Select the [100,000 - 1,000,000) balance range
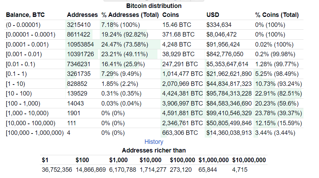 click(x=35, y=133)
